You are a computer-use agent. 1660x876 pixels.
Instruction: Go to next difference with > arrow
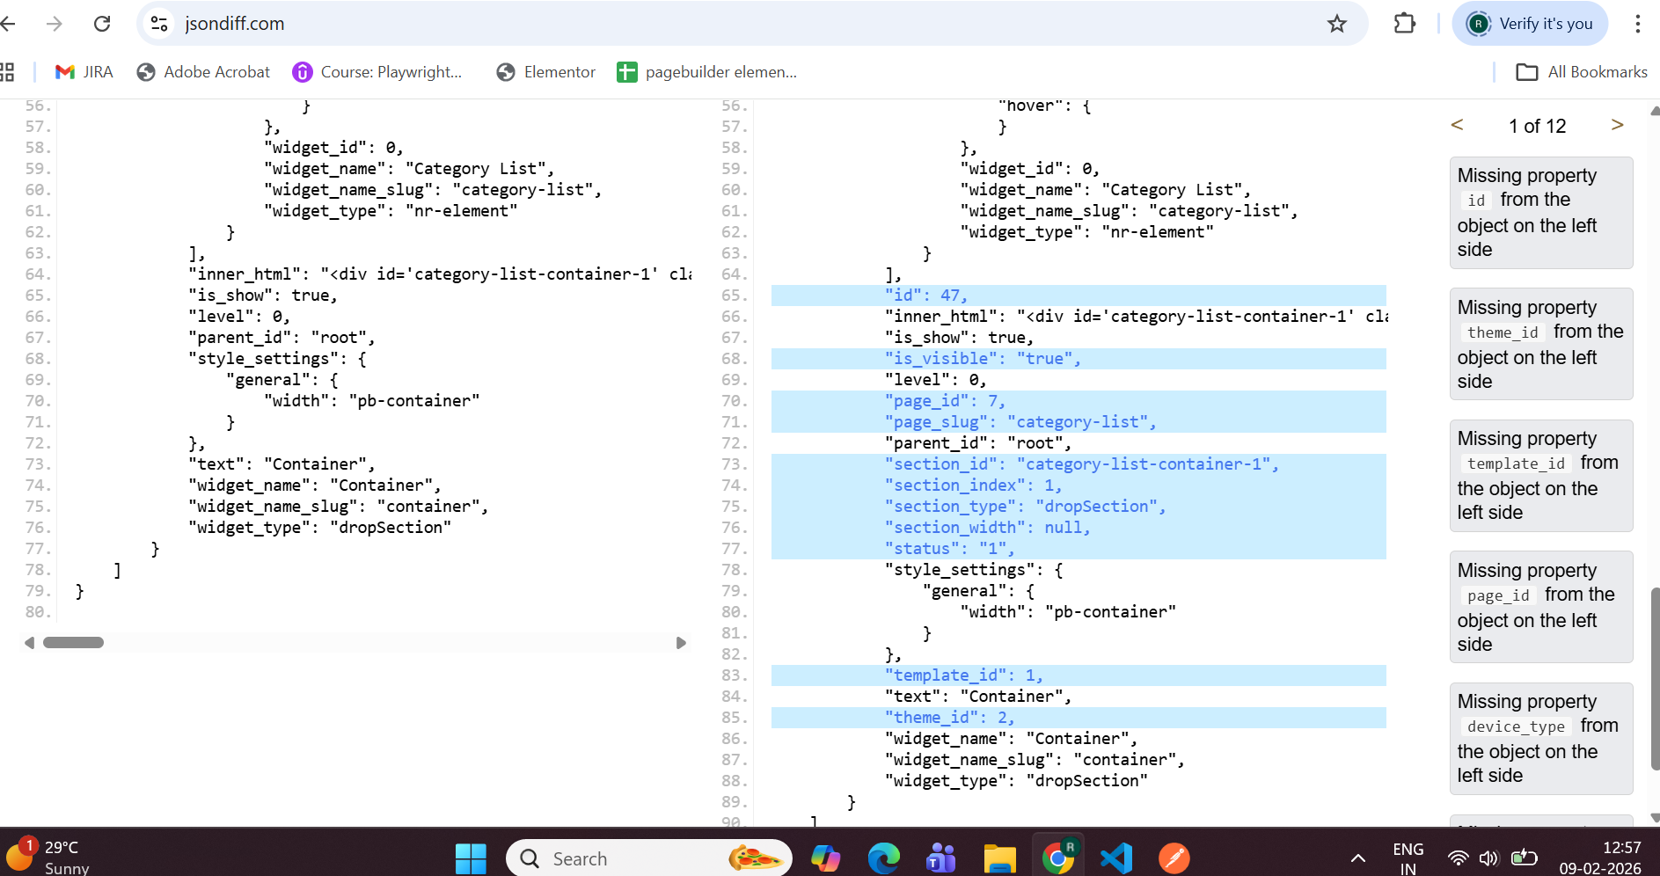click(1617, 125)
